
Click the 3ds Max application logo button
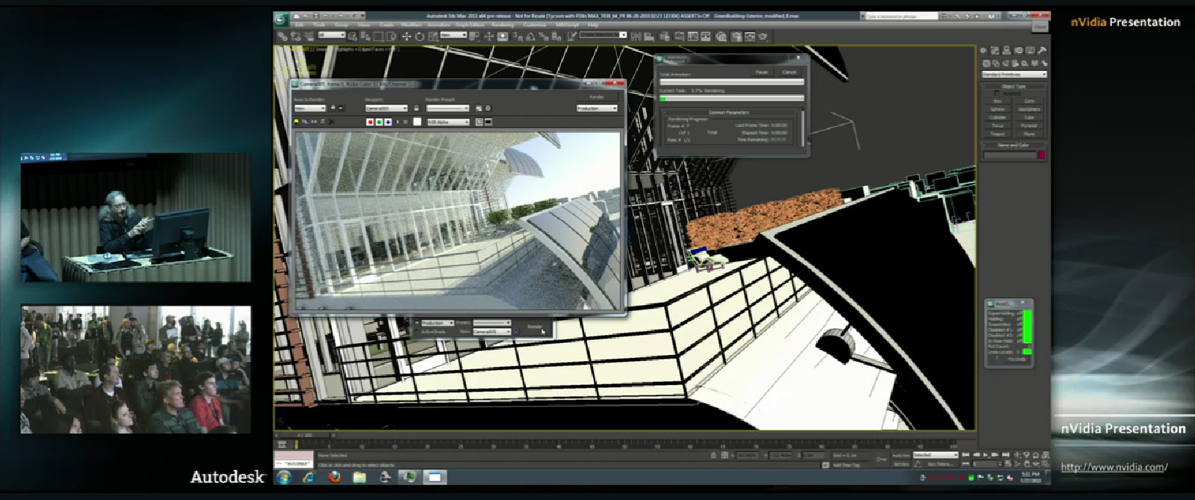pyautogui.click(x=282, y=19)
